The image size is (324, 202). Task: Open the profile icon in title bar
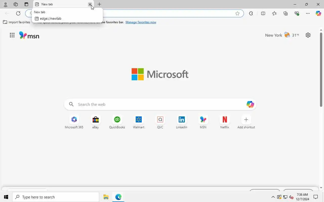tap(5, 4)
